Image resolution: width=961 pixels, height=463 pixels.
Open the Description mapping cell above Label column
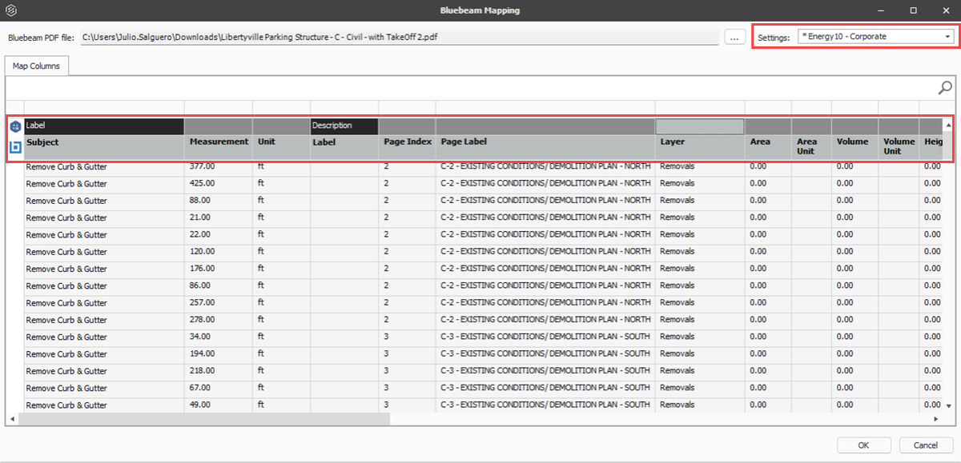pyautogui.click(x=344, y=126)
